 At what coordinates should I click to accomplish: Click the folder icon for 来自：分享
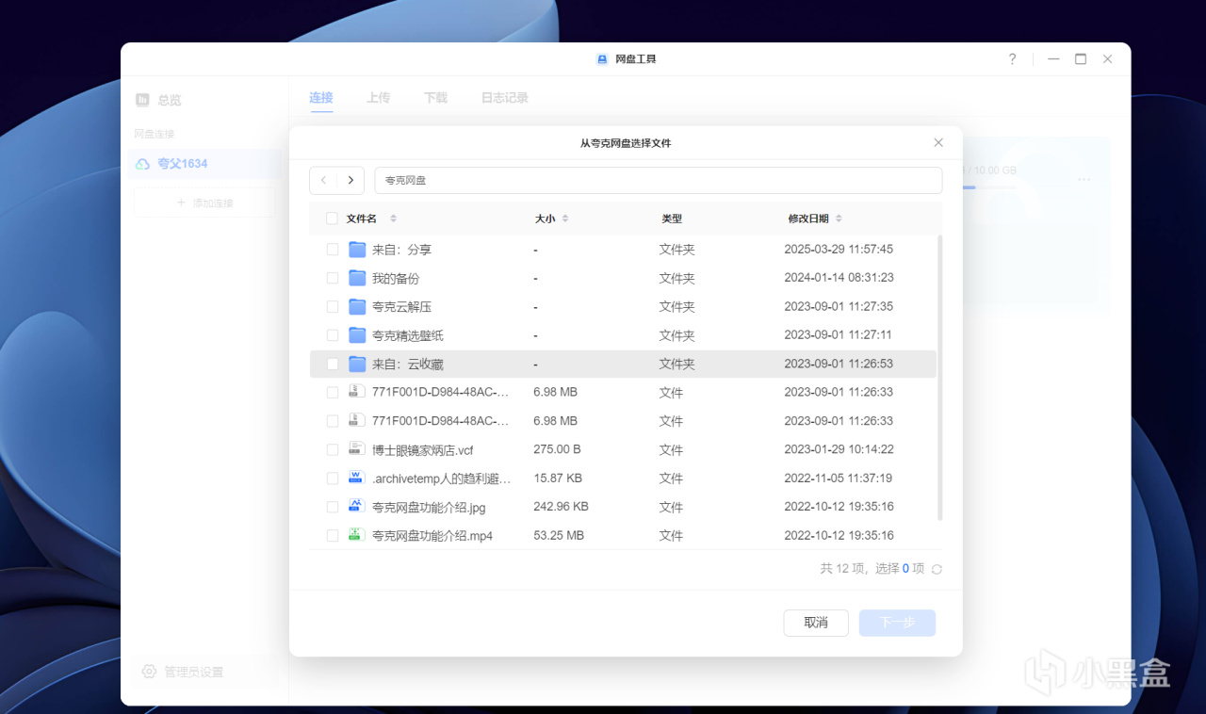[x=357, y=250]
